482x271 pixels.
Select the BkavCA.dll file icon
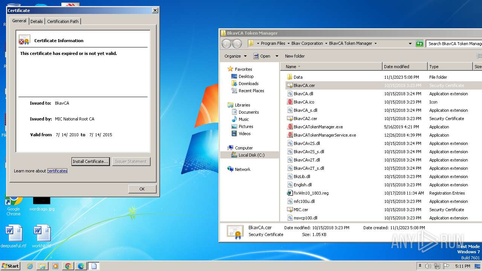tap(290, 94)
